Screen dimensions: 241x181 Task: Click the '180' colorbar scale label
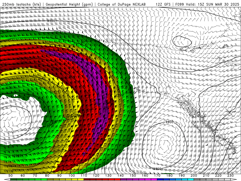point(169,176)
